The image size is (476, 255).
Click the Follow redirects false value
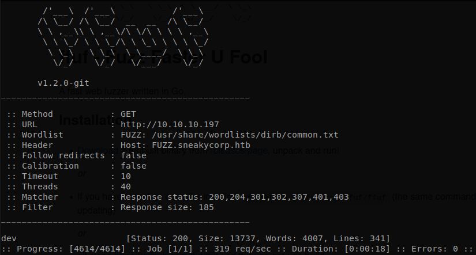[x=134, y=155]
